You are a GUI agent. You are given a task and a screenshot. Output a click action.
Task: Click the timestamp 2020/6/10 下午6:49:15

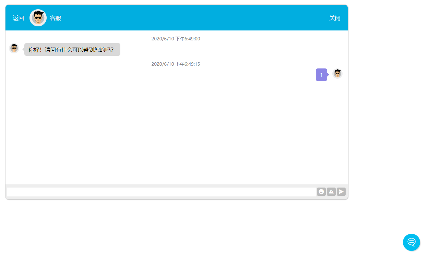[x=176, y=64]
